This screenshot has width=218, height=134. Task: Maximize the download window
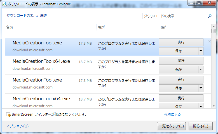tap(199, 3)
